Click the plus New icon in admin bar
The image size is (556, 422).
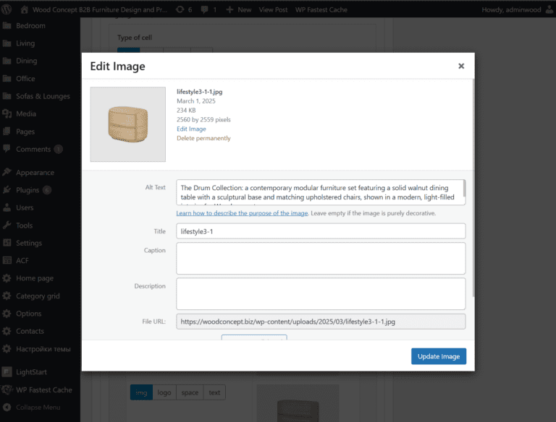click(230, 9)
